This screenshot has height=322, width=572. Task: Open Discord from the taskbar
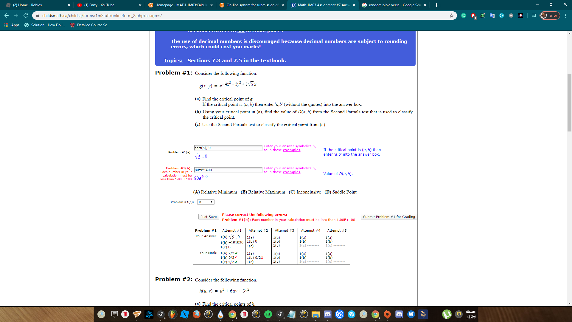pos(328,314)
